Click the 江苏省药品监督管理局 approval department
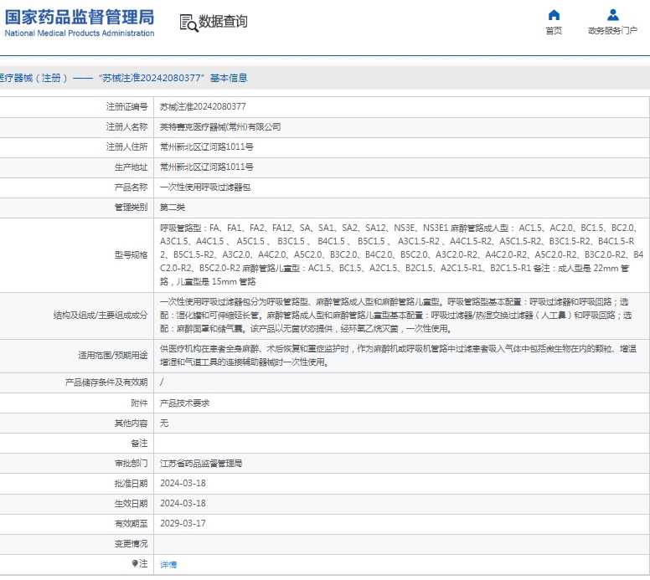 click(x=201, y=463)
